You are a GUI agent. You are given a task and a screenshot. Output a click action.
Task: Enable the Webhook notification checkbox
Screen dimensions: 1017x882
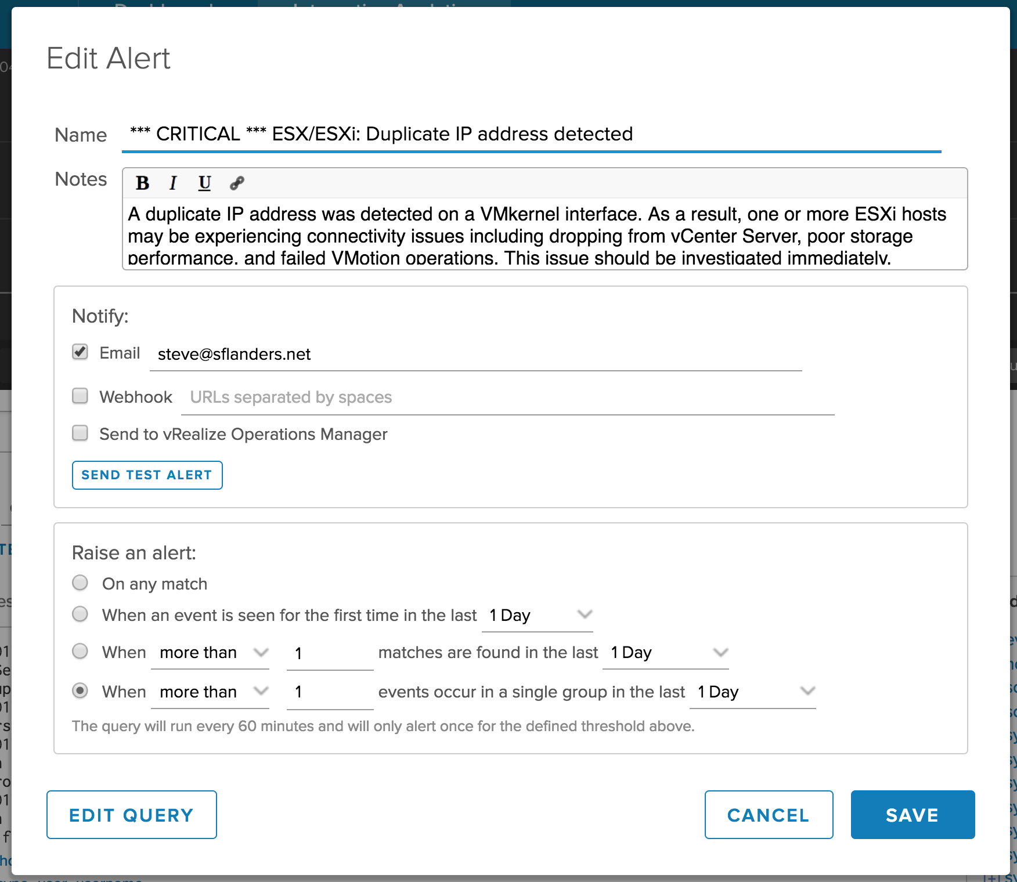tap(80, 396)
